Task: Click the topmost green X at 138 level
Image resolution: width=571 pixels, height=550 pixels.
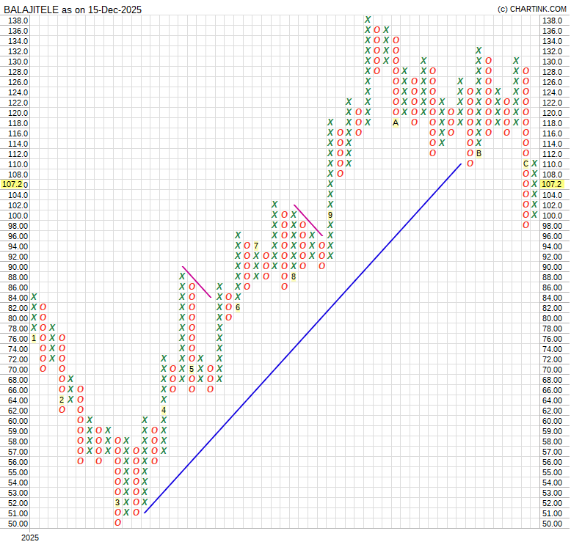Action: (368, 20)
